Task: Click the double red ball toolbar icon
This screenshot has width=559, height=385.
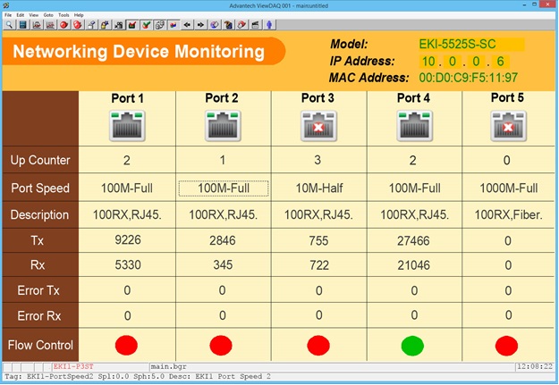Action: click(x=78, y=25)
